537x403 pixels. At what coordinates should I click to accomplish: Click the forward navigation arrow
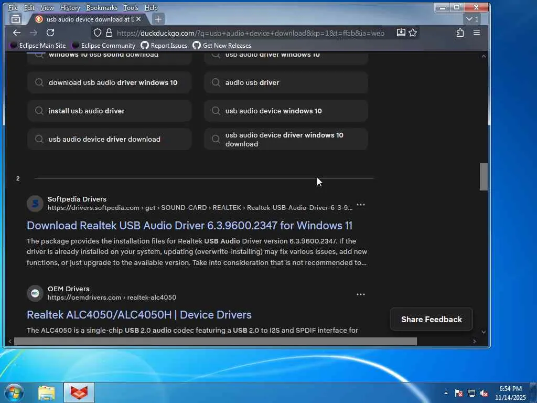(33, 33)
